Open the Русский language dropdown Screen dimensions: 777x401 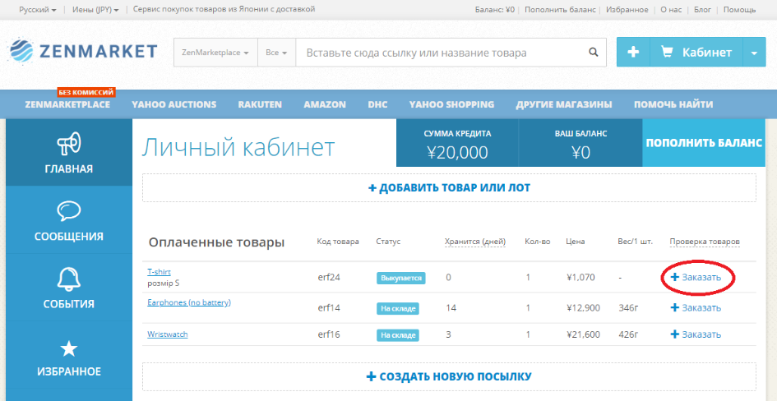pos(38,9)
